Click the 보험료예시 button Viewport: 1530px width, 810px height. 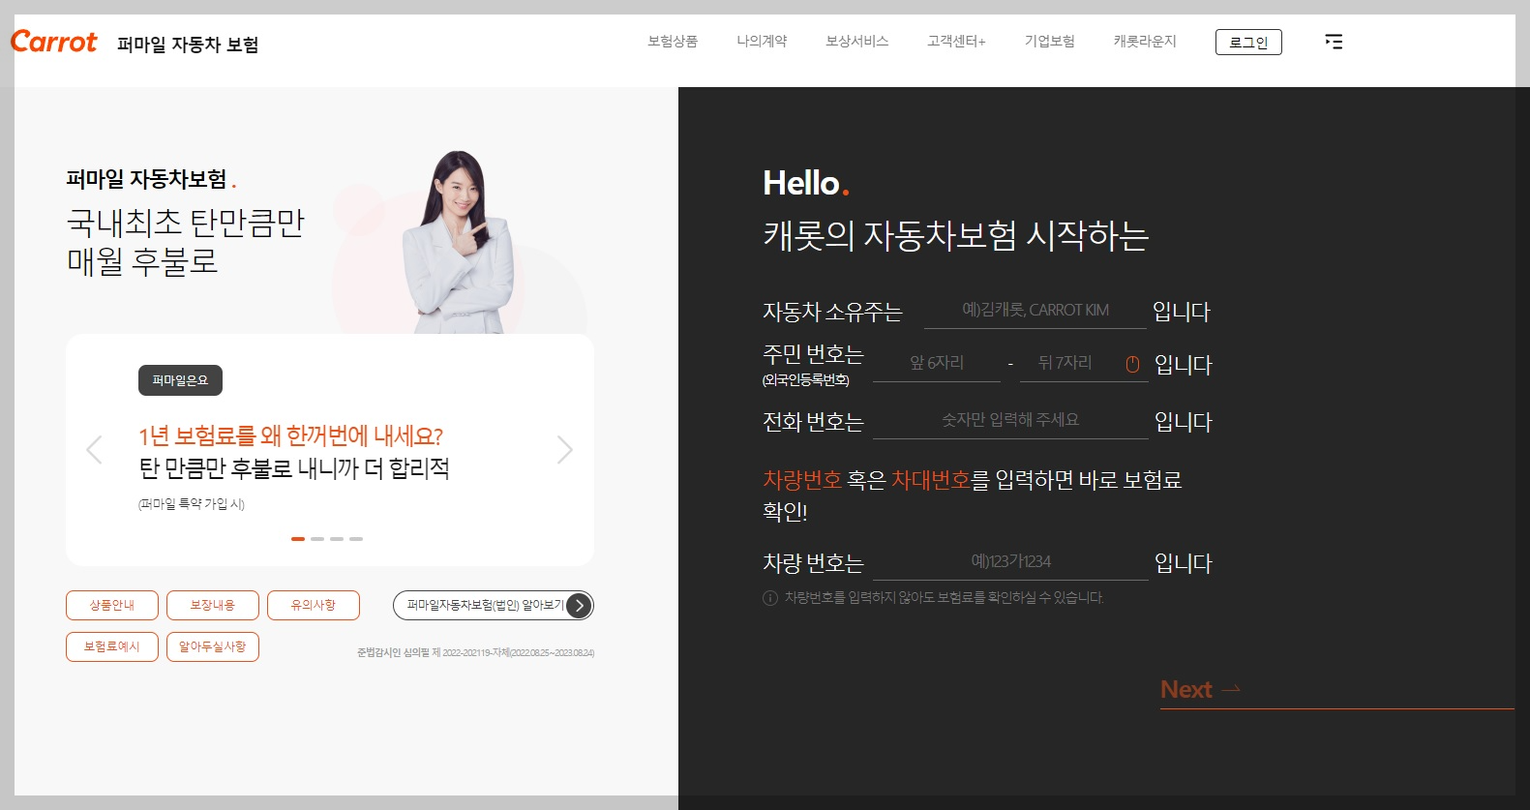coord(112,646)
